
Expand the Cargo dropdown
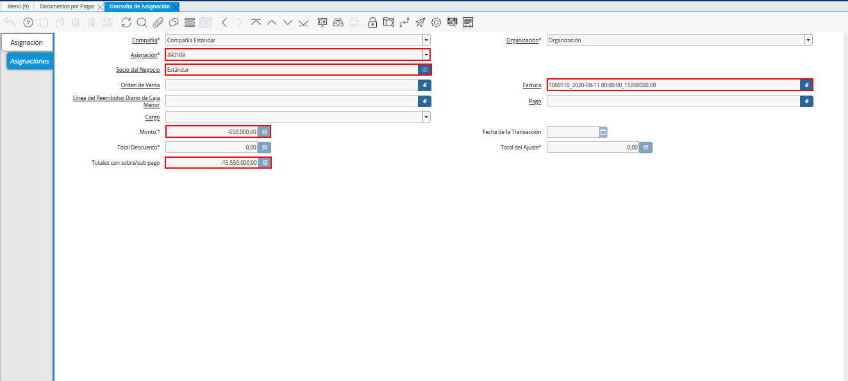click(426, 117)
